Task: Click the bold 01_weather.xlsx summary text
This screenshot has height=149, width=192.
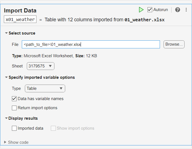Action: coord(144,20)
